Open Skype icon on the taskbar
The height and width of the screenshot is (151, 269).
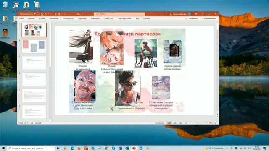click(113, 148)
